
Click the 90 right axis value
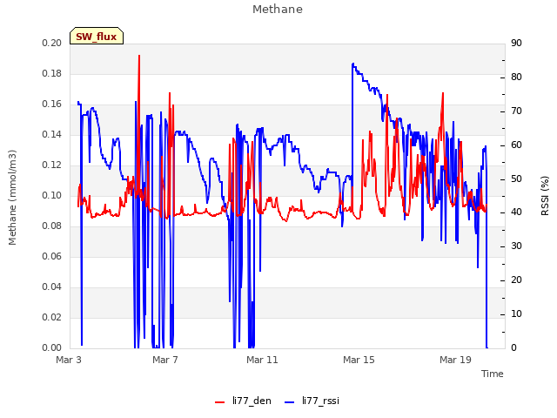tap(516, 44)
